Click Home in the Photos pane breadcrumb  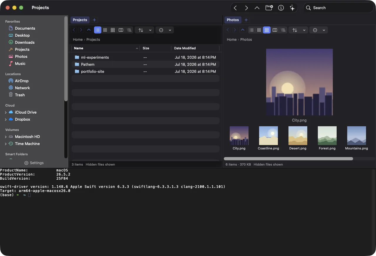click(x=232, y=40)
